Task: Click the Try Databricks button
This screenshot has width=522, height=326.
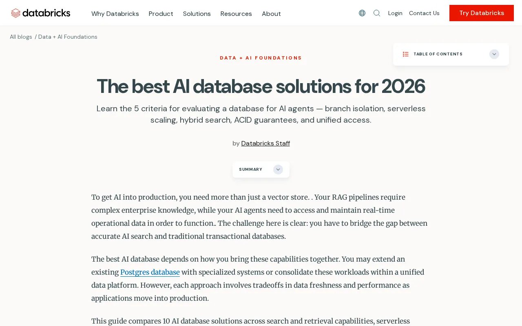Action: (x=482, y=13)
